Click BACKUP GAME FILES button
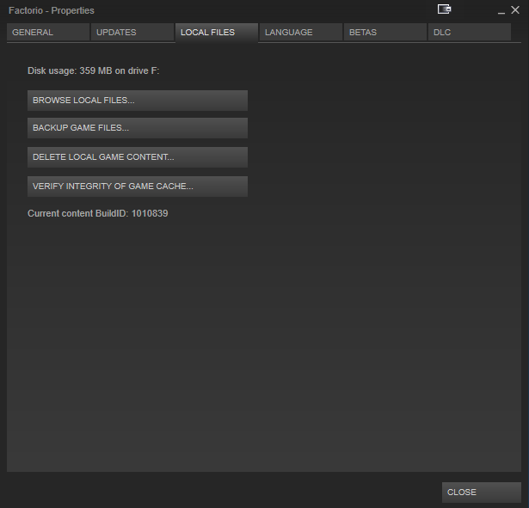 [138, 128]
